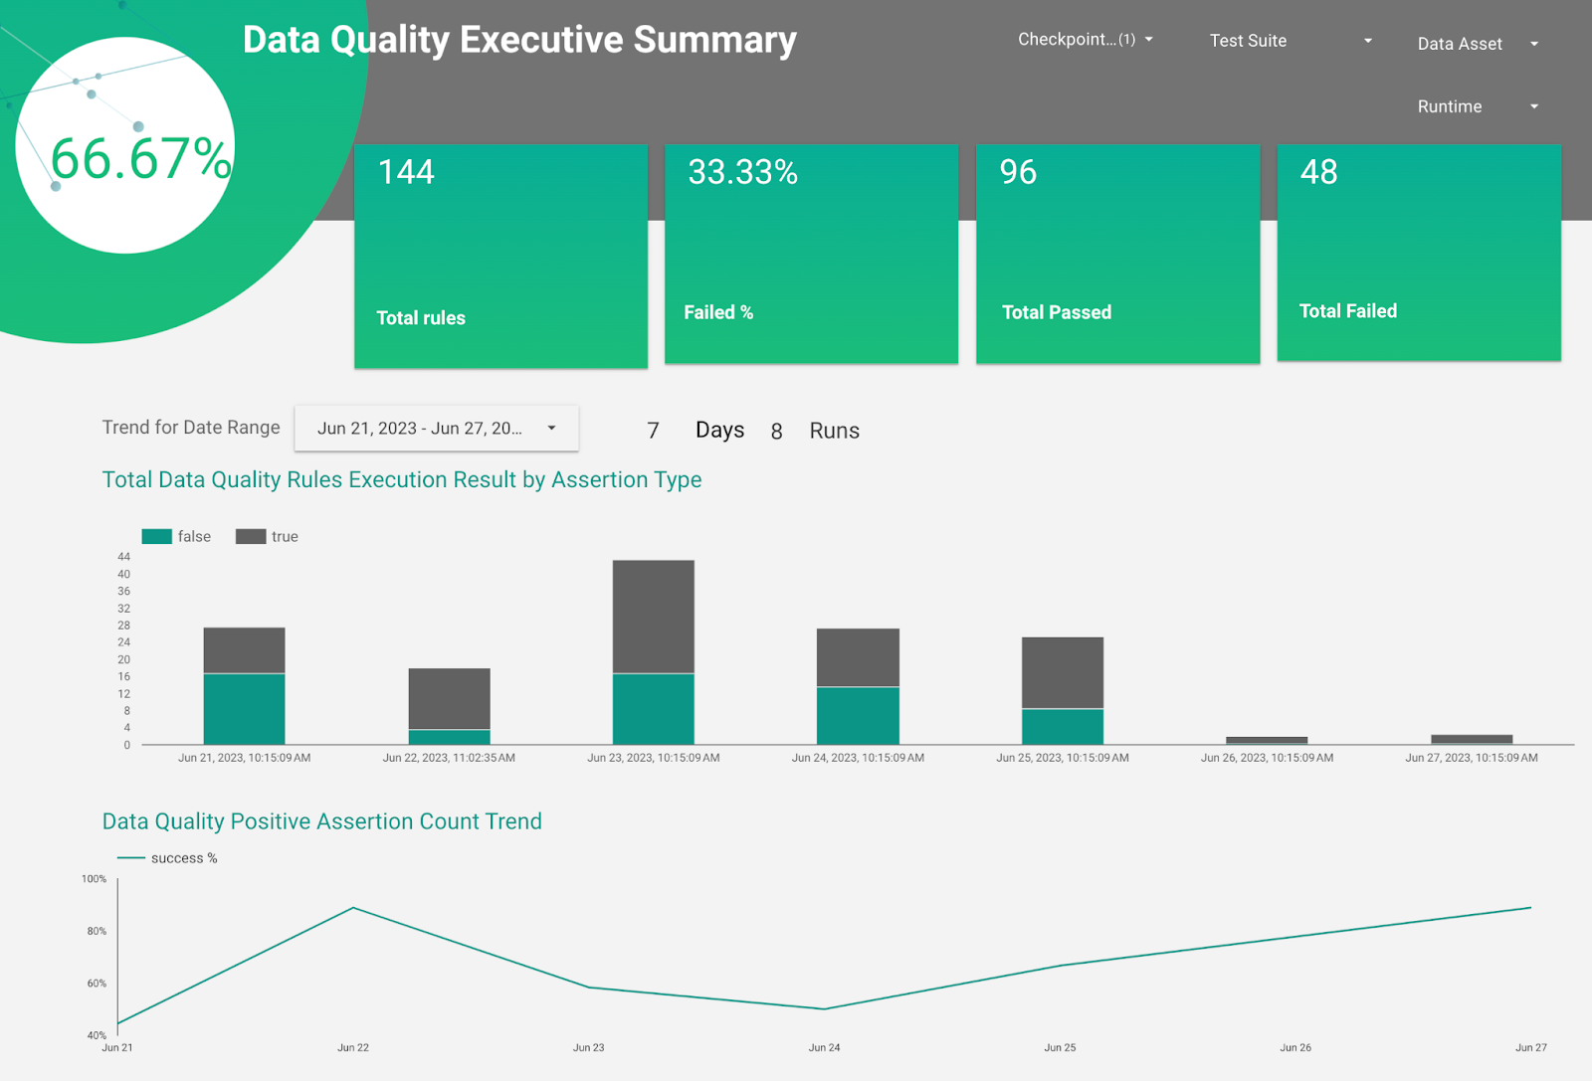Screen dimensions: 1592x1081
Task: Click the small Jun 26 bar
Action: coord(1267,740)
